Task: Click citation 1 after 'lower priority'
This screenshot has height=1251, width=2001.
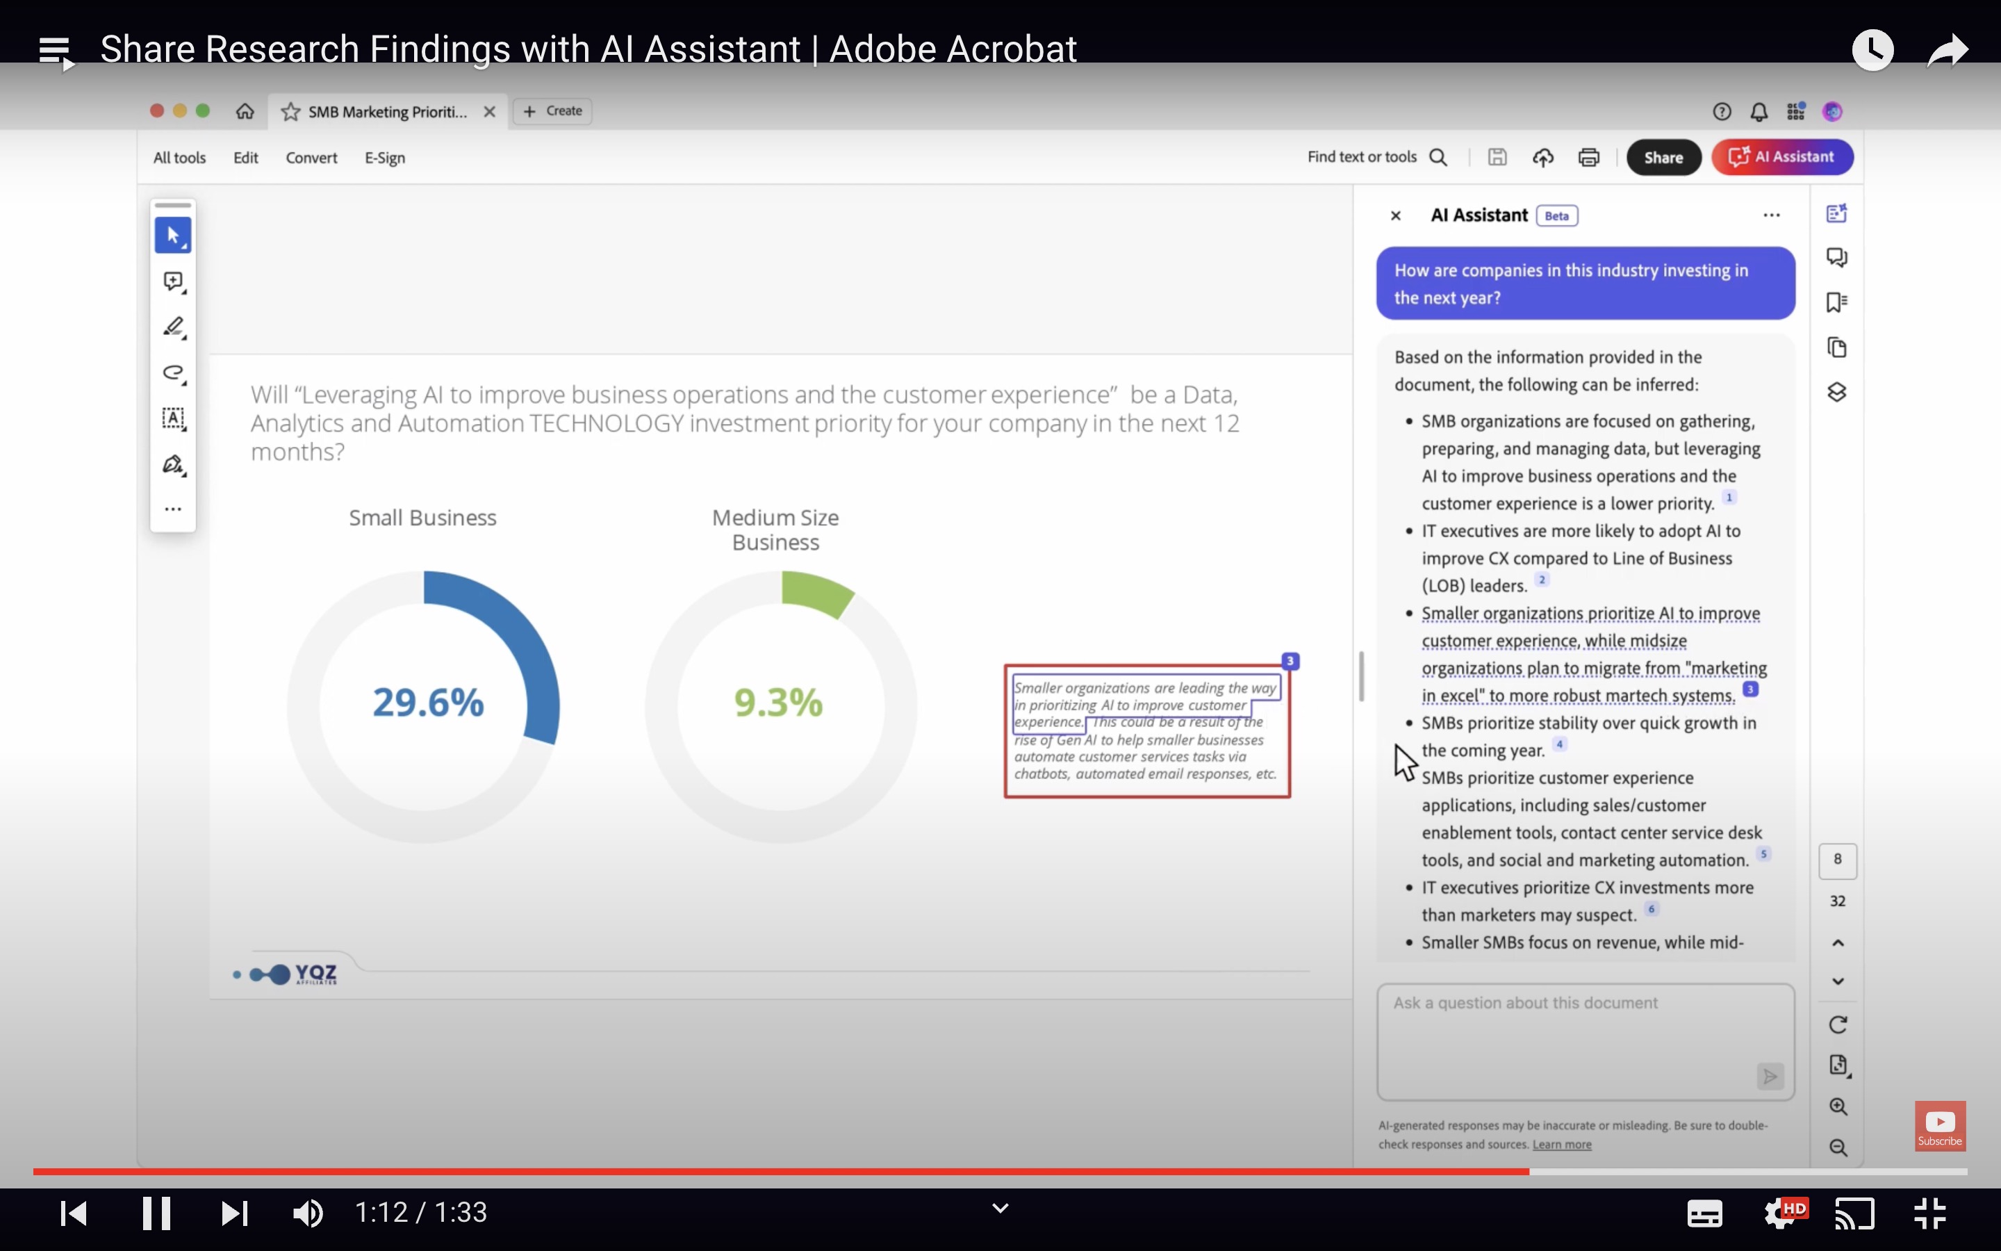Action: [1729, 498]
